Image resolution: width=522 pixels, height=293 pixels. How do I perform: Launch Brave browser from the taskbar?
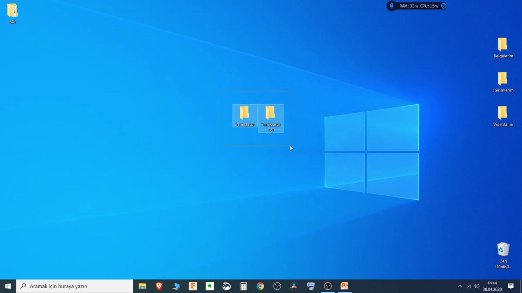click(x=159, y=286)
